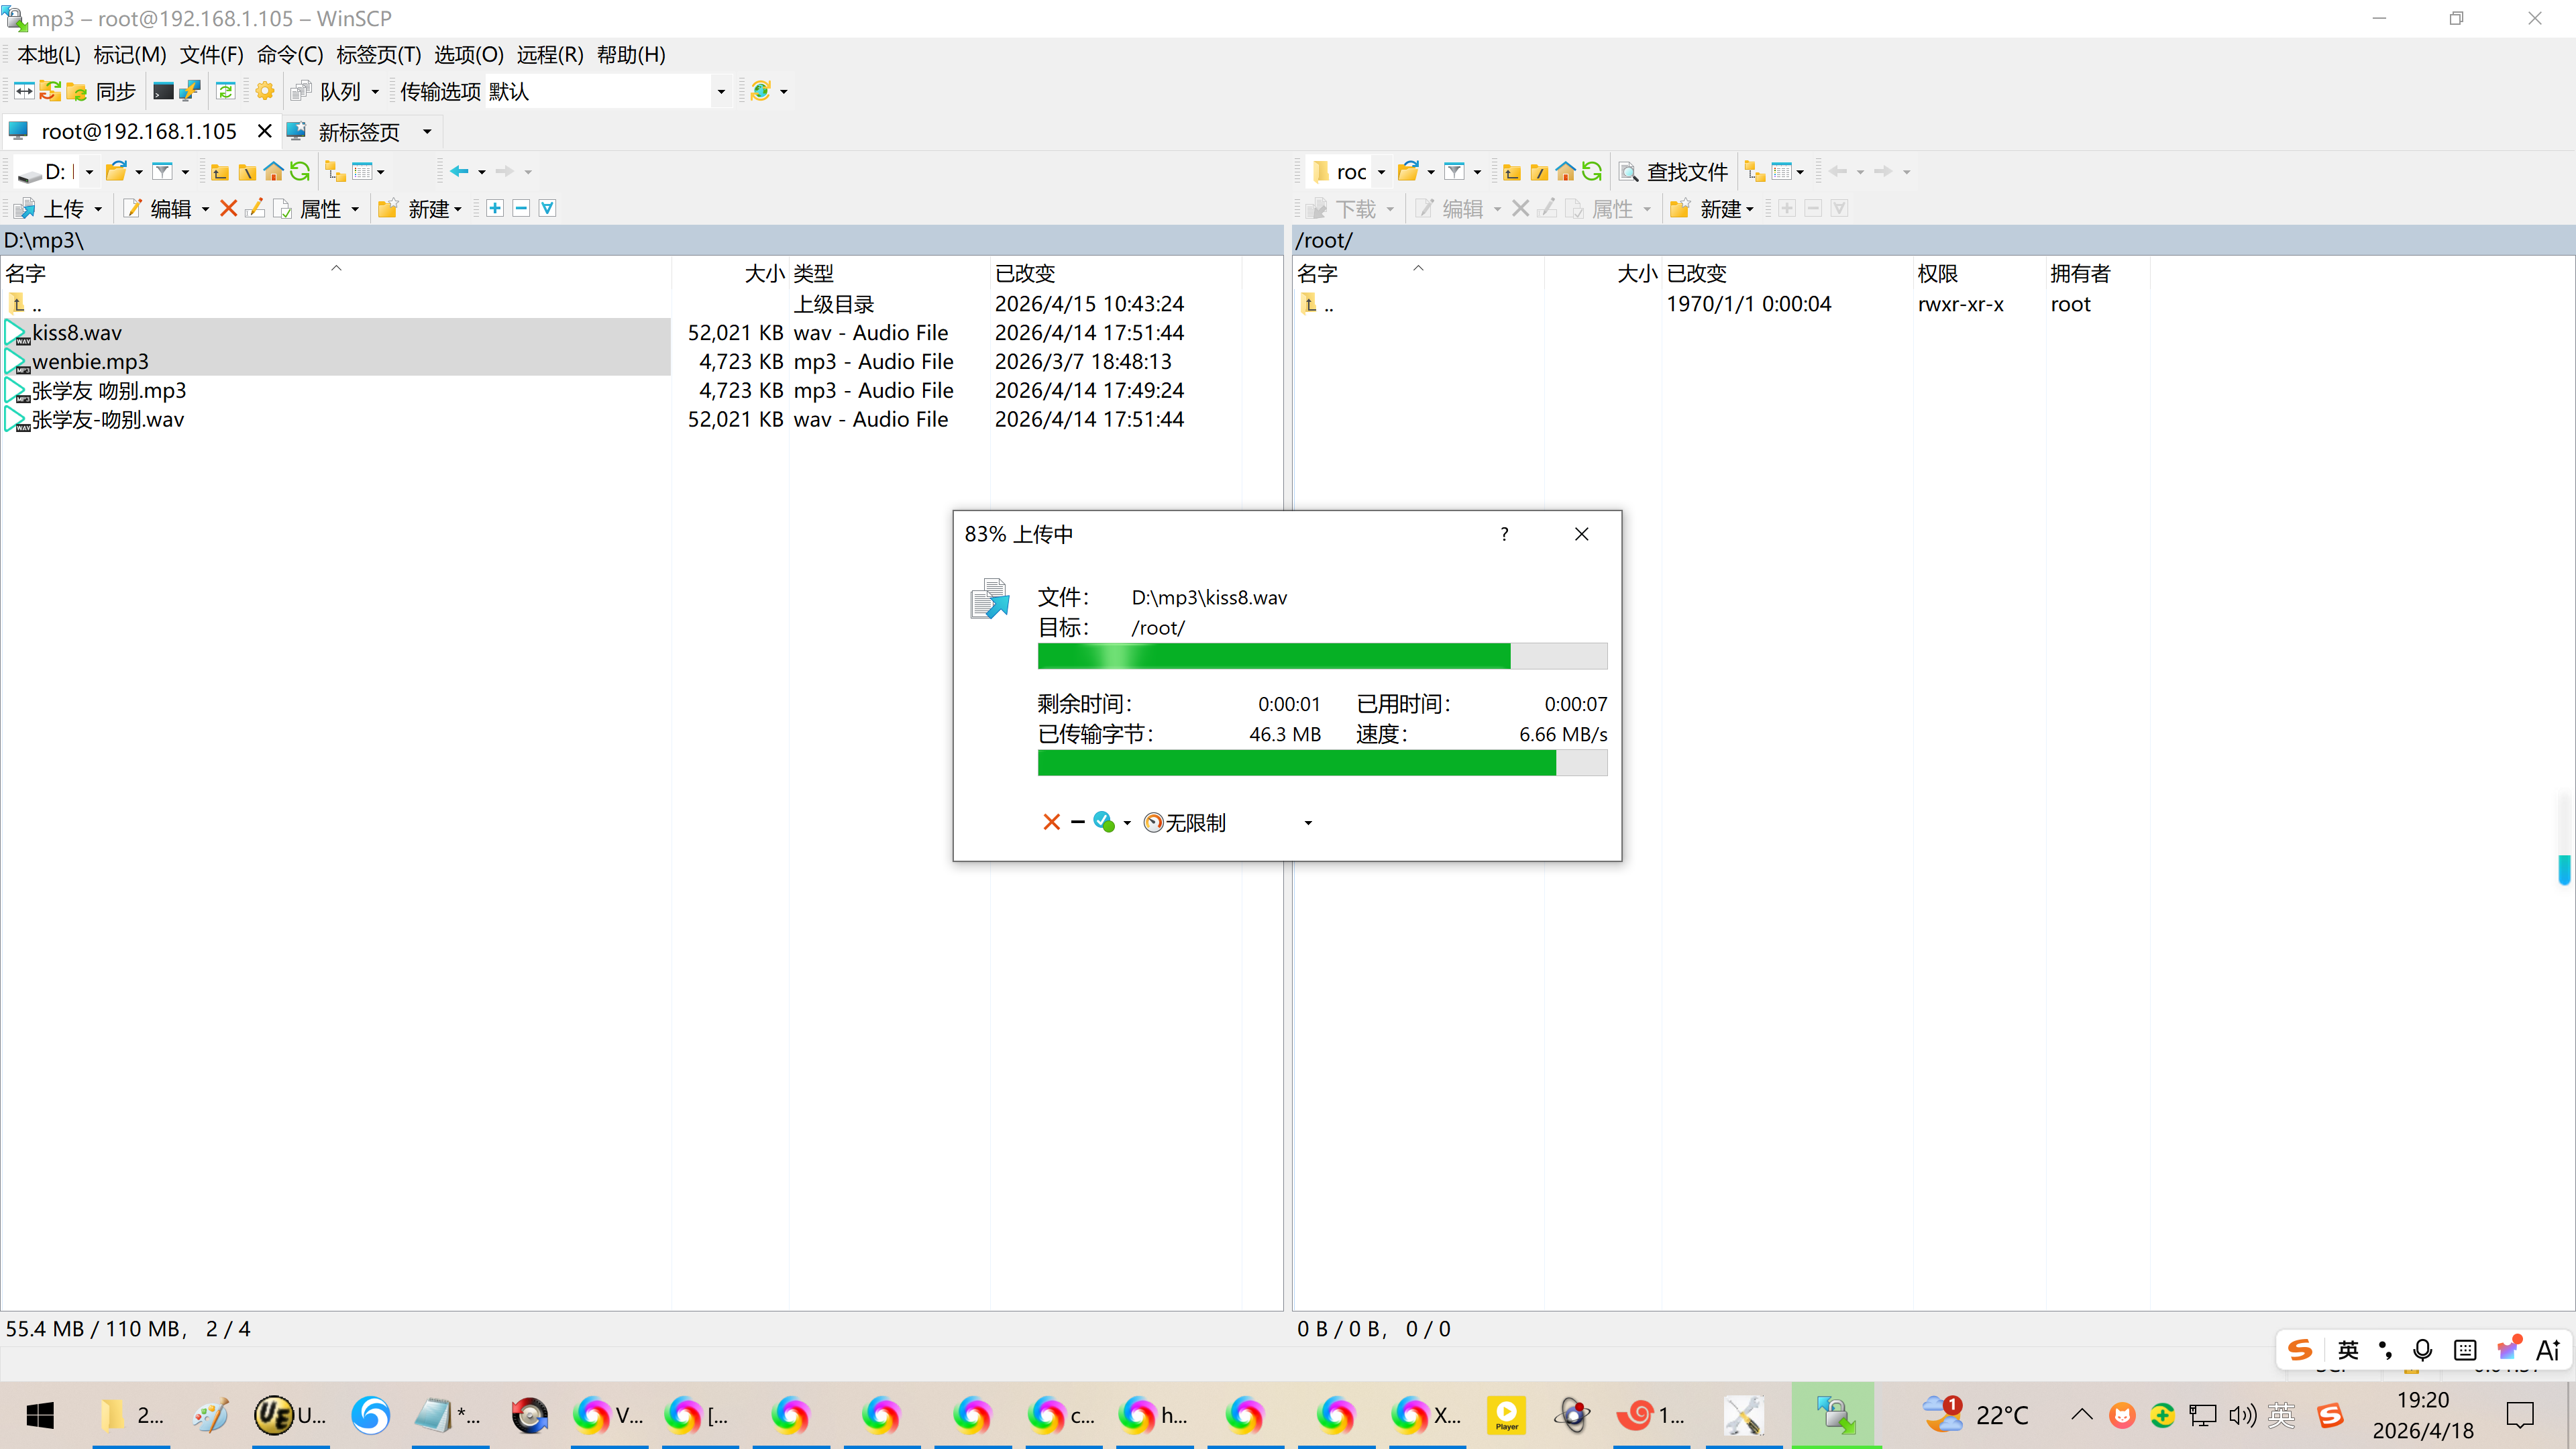The image size is (2576, 1449).
Task: Select file 张学友-吻别.wav in local list
Action: 108,419
